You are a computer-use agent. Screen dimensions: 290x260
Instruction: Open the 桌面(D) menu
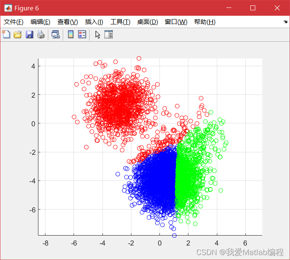pyautogui.click(x=147, y=22)
